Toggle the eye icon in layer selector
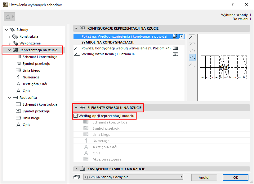The width and height of the screenshot is (254, 184). (x=87, y=177)
